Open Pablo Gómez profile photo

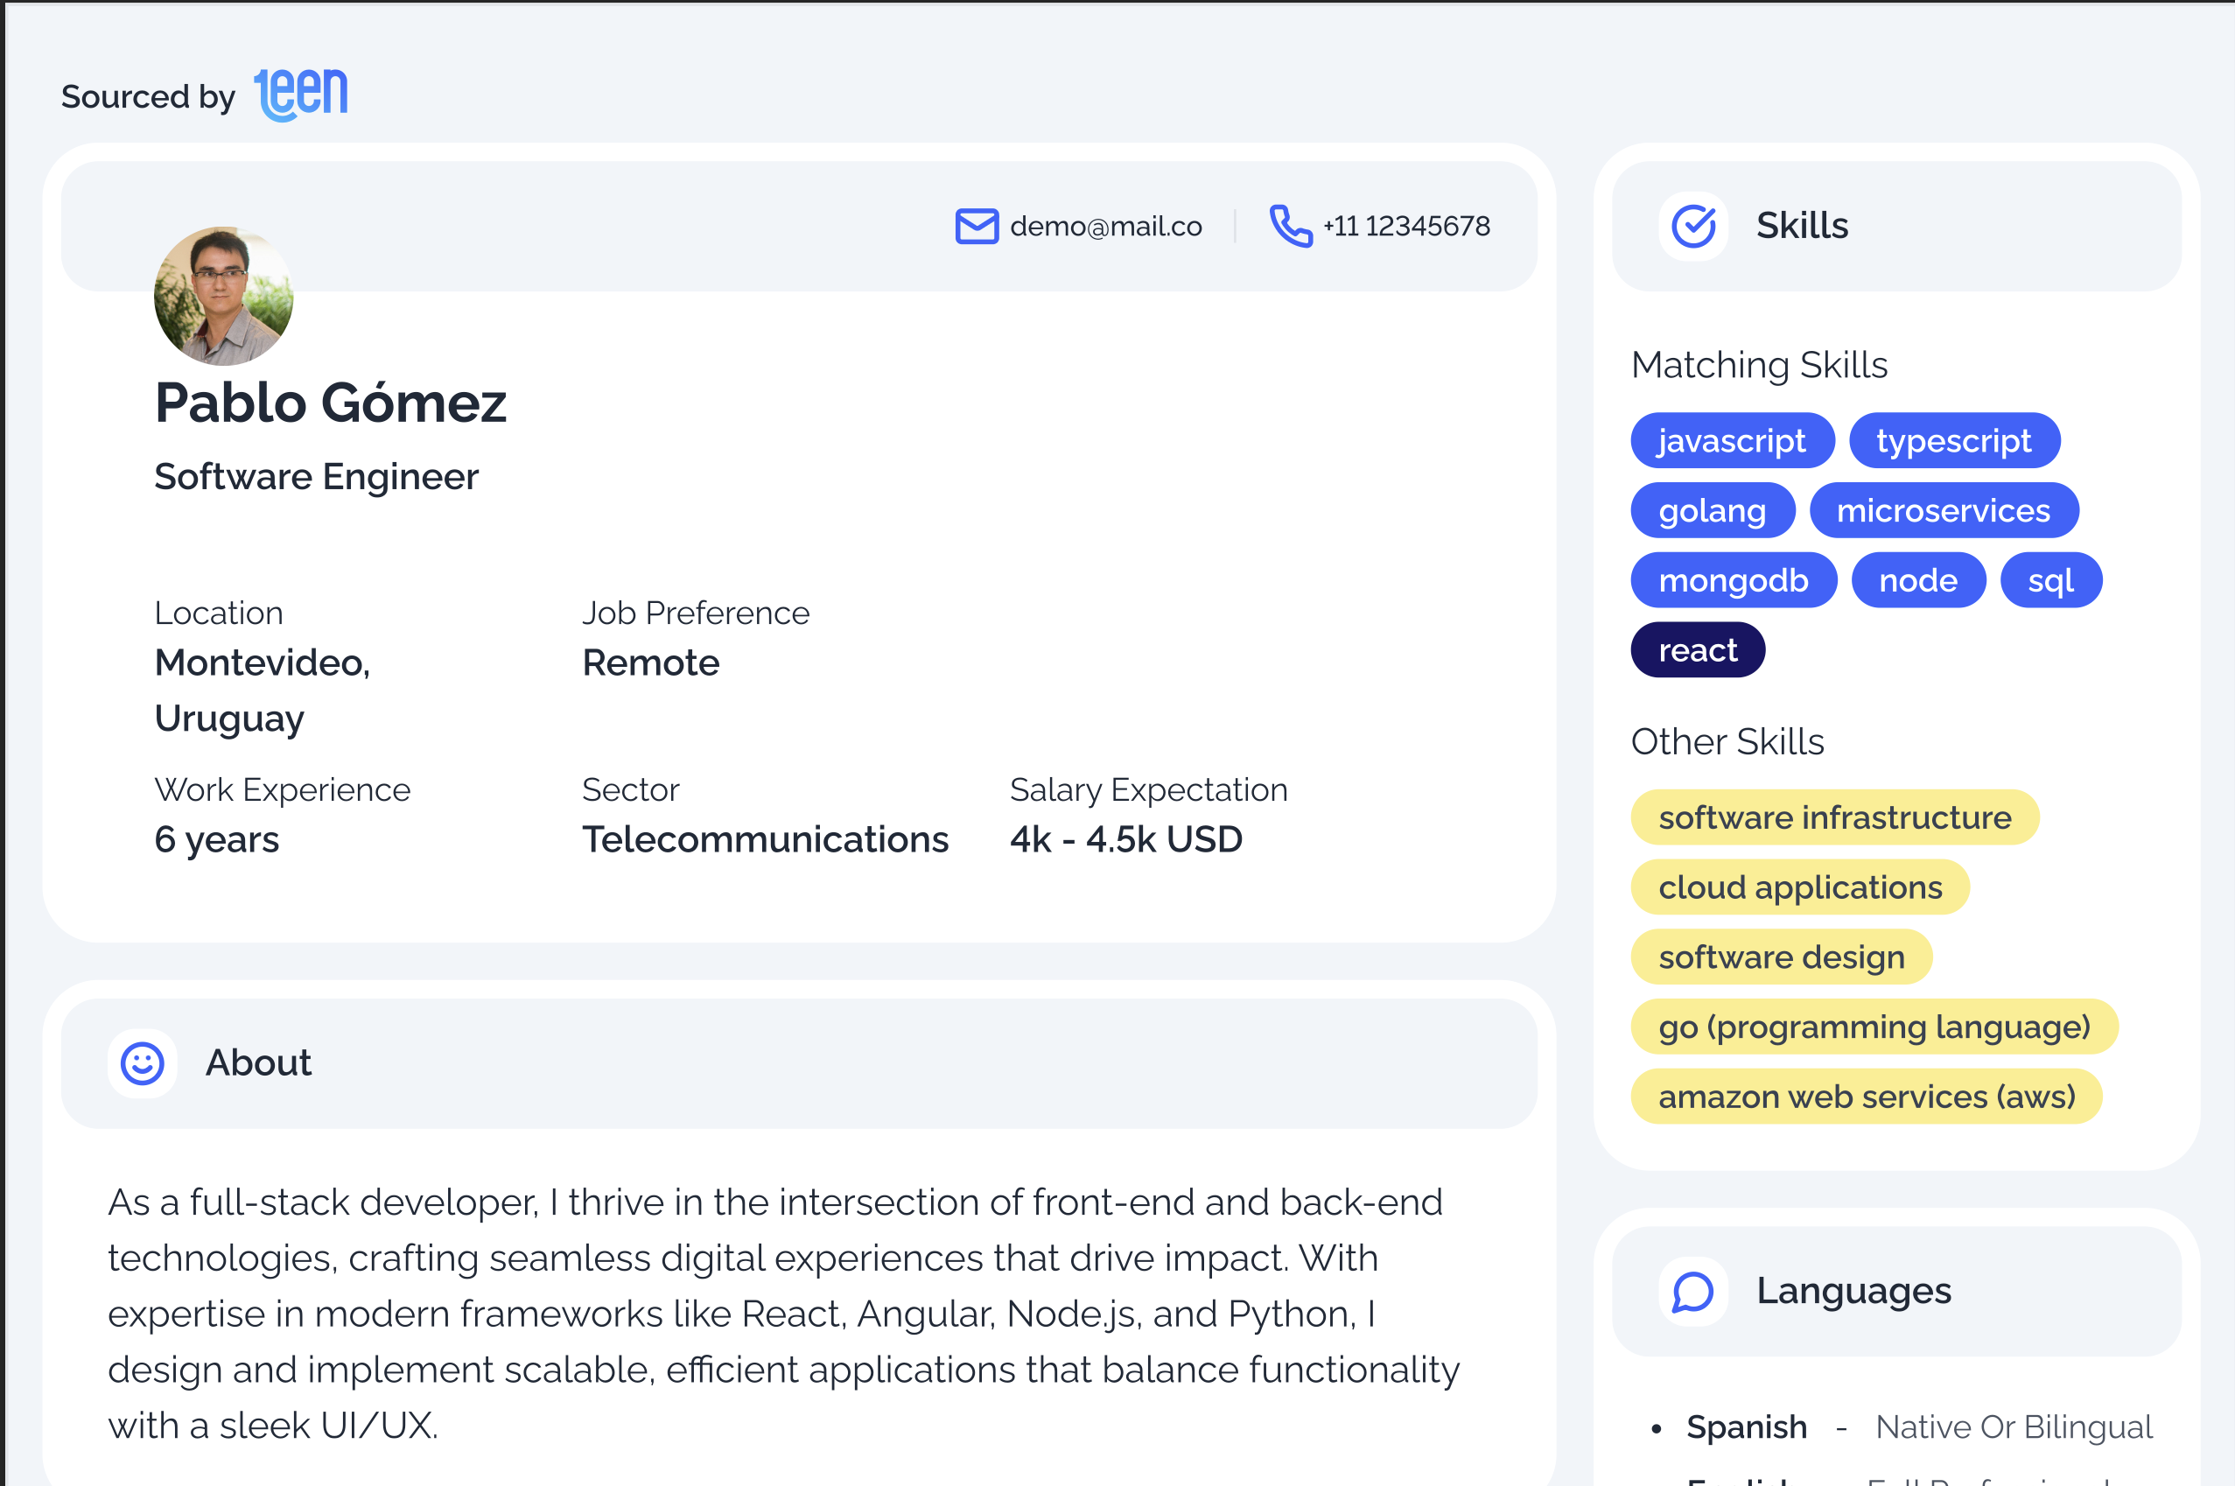(224, 296)
